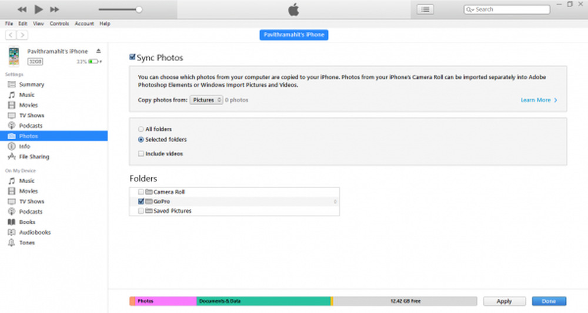Click the Apply button
Image resolution: width=588 pixels, height=313 pixels.
(504, 301)
